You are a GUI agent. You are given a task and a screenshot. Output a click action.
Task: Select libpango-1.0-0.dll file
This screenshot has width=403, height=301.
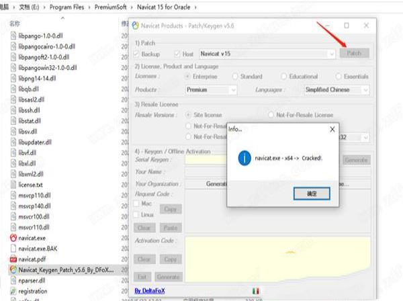(x=36, y=36)
